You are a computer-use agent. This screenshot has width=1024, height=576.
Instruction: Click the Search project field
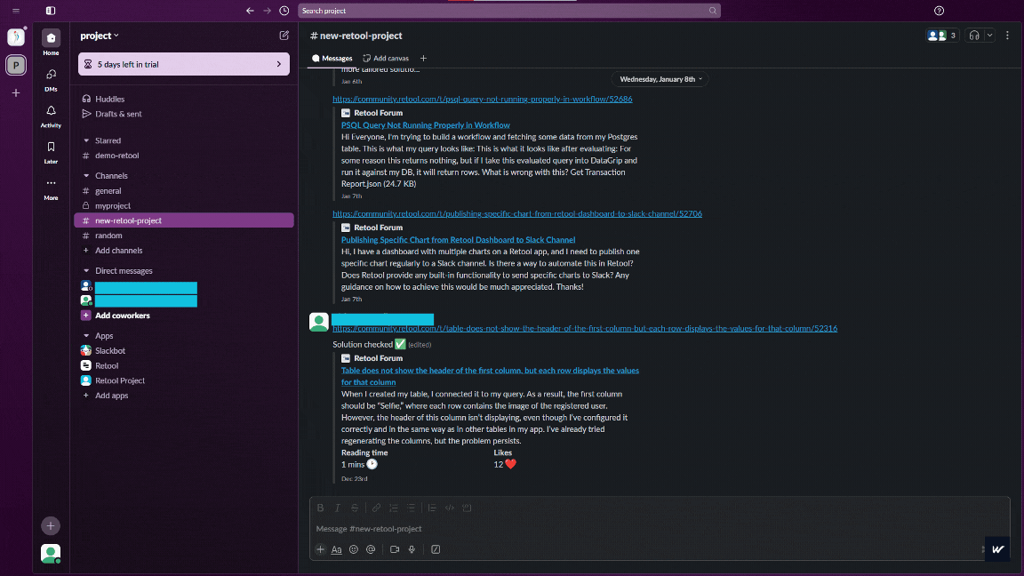(509, 11)
